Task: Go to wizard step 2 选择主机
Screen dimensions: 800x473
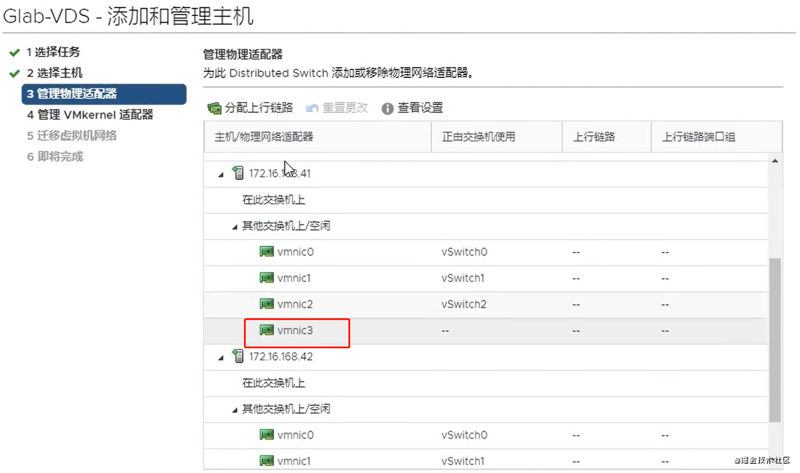Action: click(x=54, y=73)
